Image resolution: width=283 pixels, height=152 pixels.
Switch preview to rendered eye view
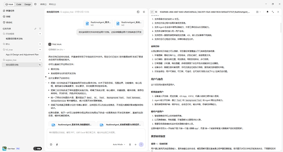coord(156,12)
